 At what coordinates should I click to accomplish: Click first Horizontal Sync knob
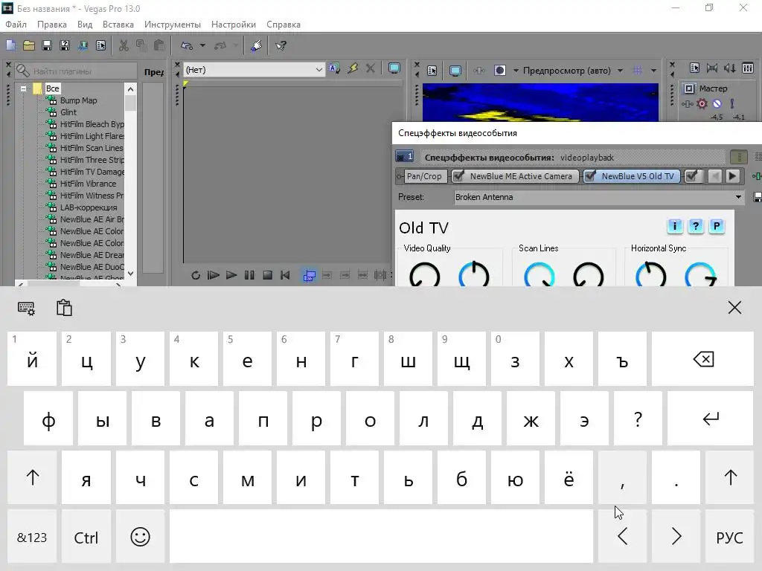click(650, 275)
